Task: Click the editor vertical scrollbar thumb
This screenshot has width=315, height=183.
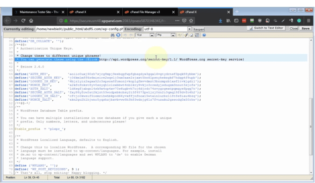Action: (x=311, y=127)
